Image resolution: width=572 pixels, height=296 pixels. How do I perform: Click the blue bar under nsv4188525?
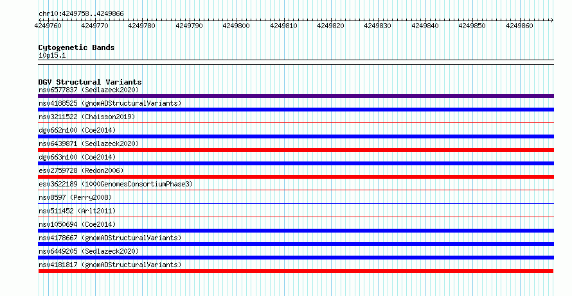[296, 110]
